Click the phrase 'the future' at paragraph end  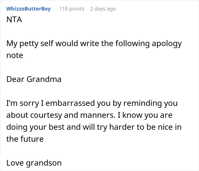(x=25, y=139)
